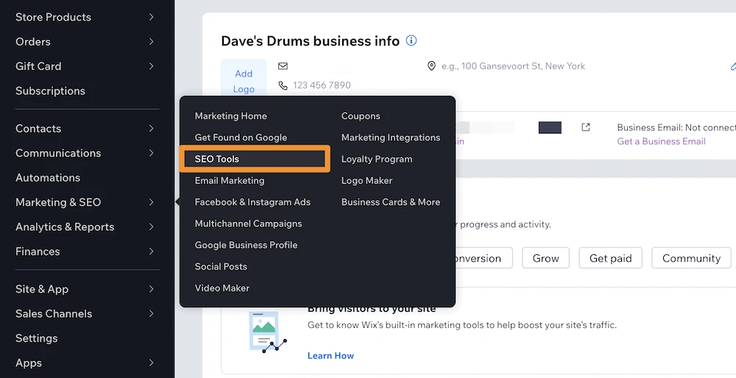Select Social Posts in flyout menu
The image size is (736, 378).
(221, 267)
